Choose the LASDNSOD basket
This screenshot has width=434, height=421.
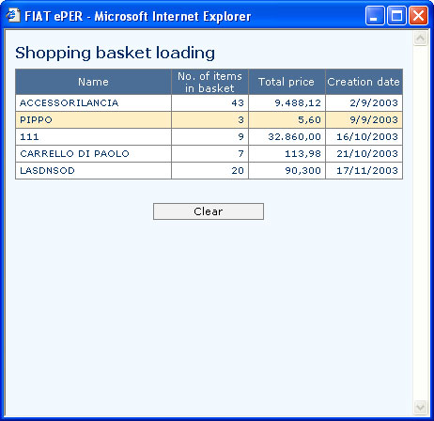point(209,170)
